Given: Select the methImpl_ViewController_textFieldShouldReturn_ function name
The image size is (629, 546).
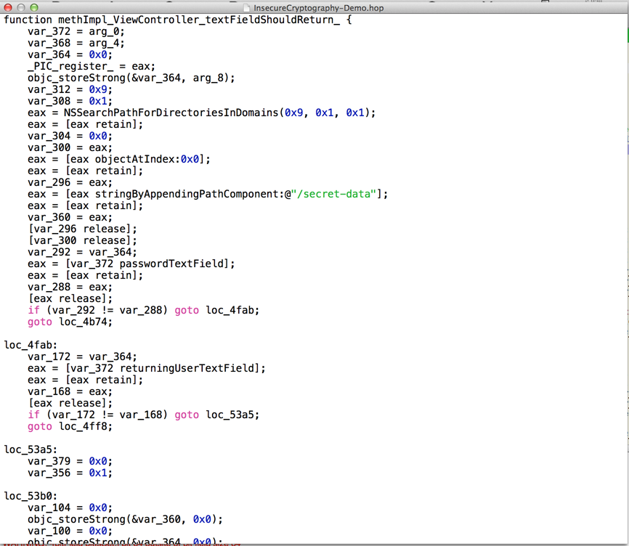Looking at the screenshot, I should pyautogui.click(x=195, y=20).
